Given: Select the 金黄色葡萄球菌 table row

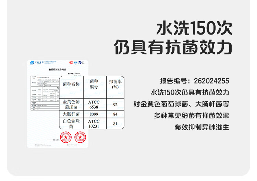Looking at the screenshot, I should [91, 104].
